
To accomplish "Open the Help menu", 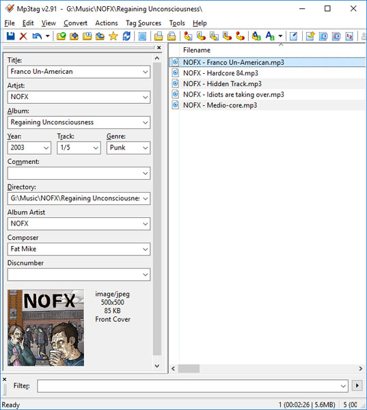I will coord(200,23).
